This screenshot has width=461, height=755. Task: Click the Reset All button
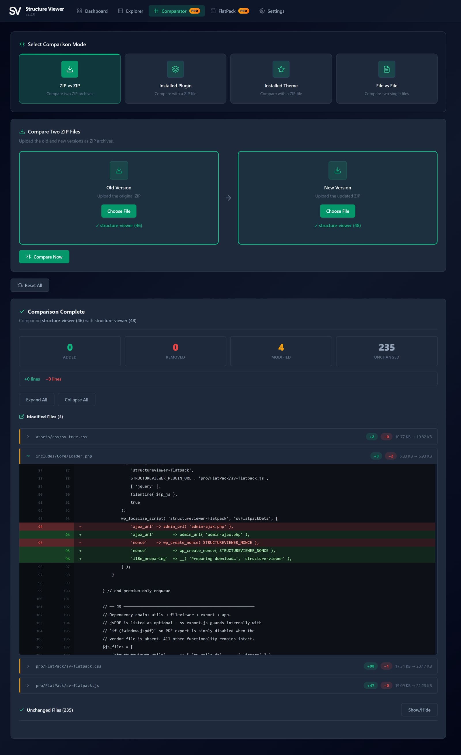pyautogui.click(x=30, y=285)
